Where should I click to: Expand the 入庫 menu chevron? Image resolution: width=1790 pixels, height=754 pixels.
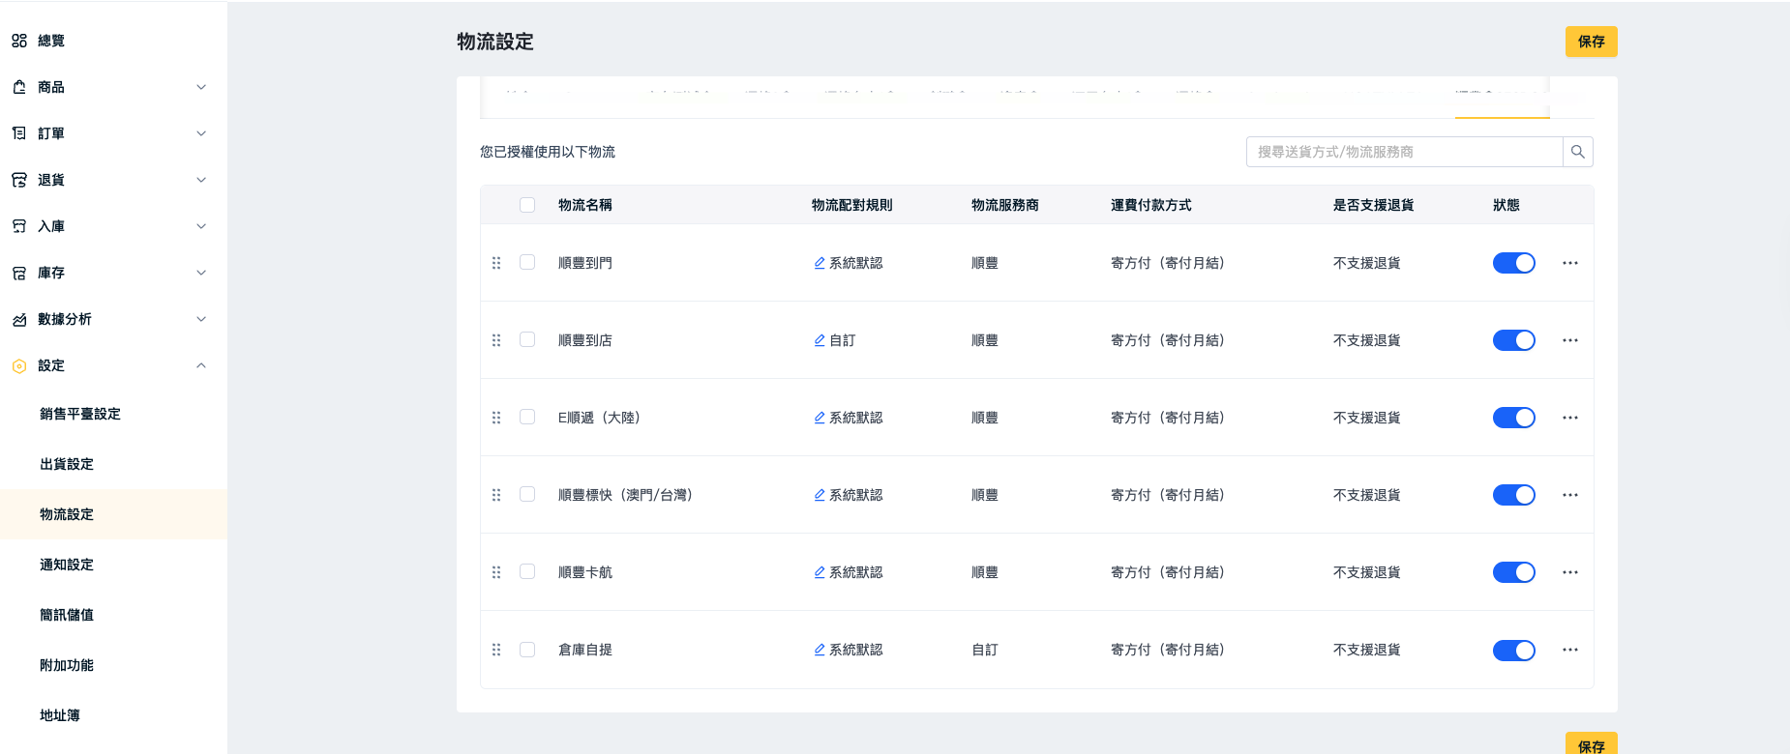point(201,226)
